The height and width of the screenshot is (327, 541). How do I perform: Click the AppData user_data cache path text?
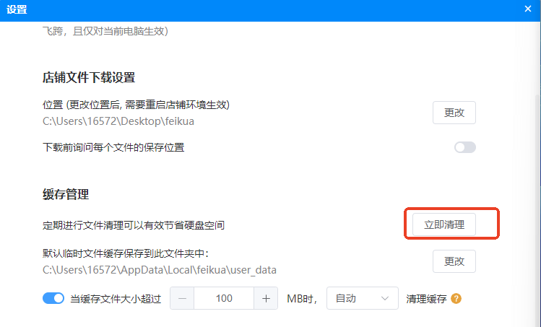coord(160,270)
